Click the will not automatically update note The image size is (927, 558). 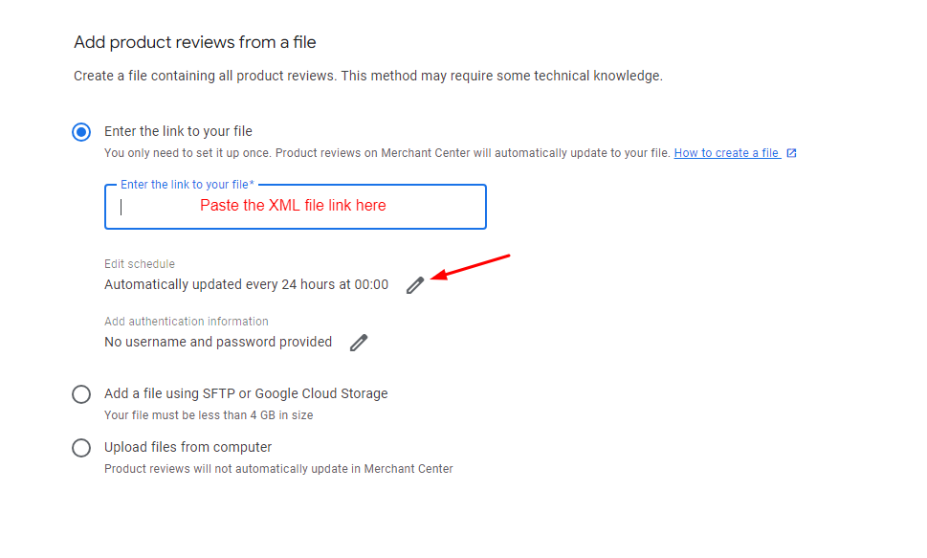point(278,469)
